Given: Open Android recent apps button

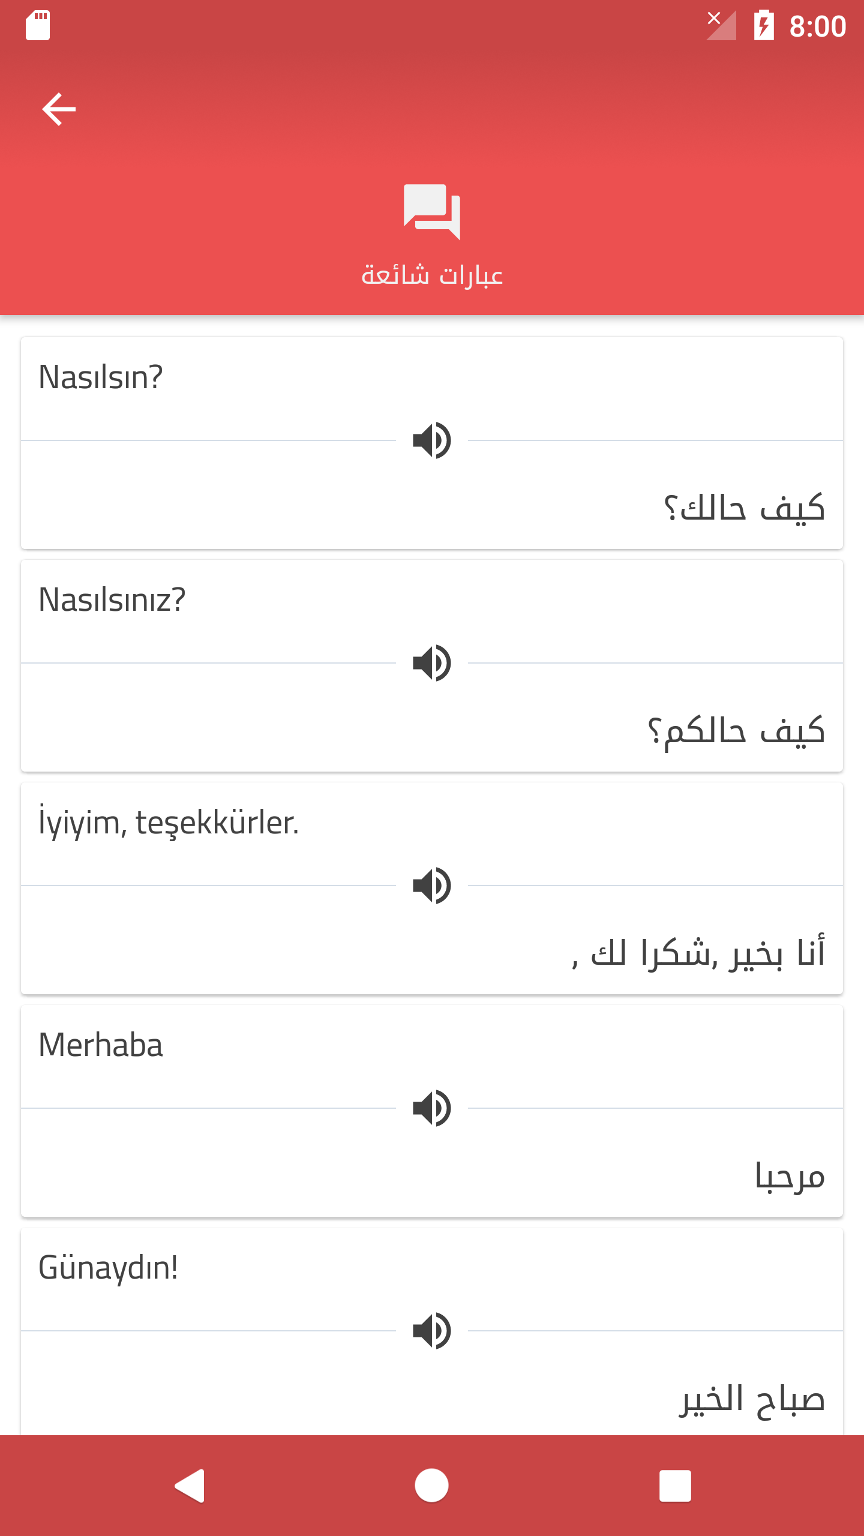Looking at the screenshot, I should point(675,1486).
